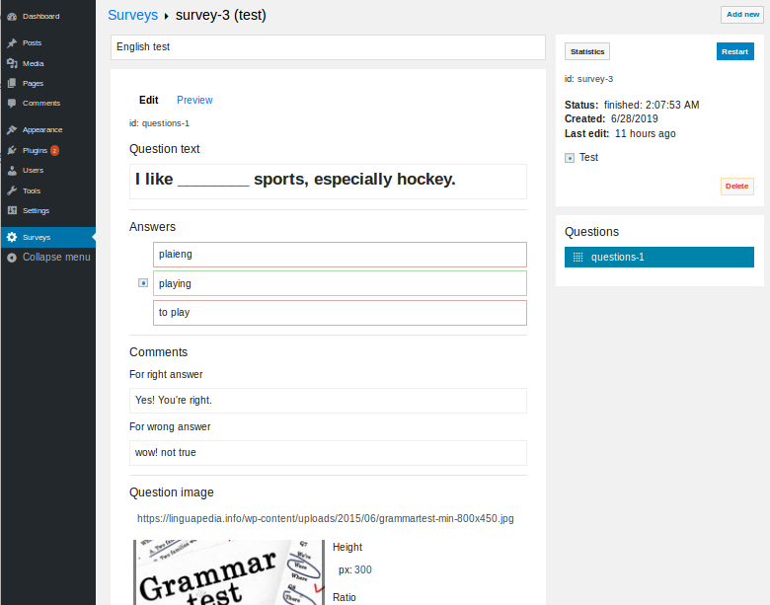770x605 pixels.
Task: Click the Comments bubble icon
Action: (12, 103)
